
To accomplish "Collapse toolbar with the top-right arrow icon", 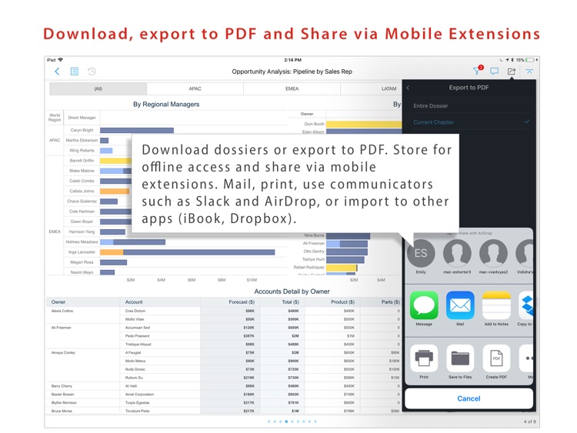I will pos(529,72).
